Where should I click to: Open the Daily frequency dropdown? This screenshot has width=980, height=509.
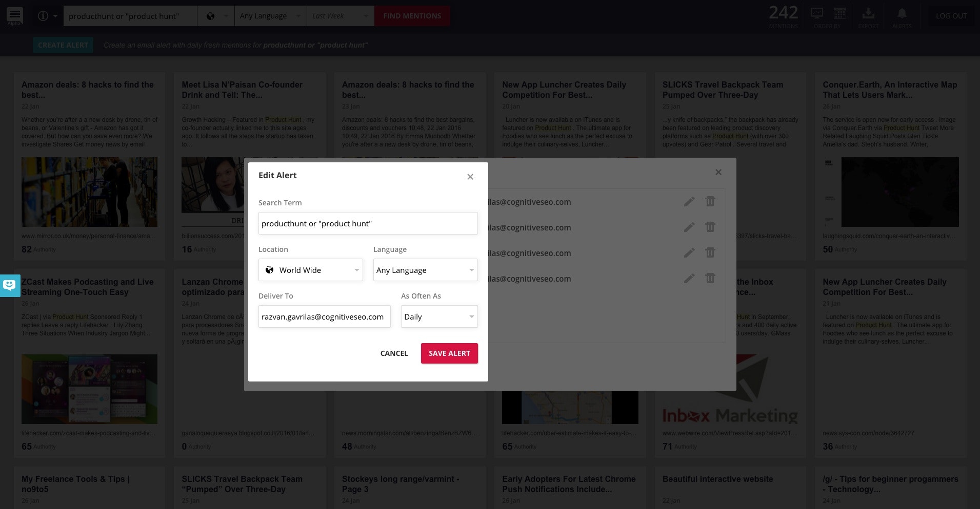coord(439,316)
